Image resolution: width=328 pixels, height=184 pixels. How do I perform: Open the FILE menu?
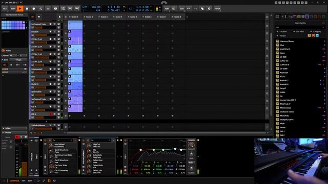[5, 9]
